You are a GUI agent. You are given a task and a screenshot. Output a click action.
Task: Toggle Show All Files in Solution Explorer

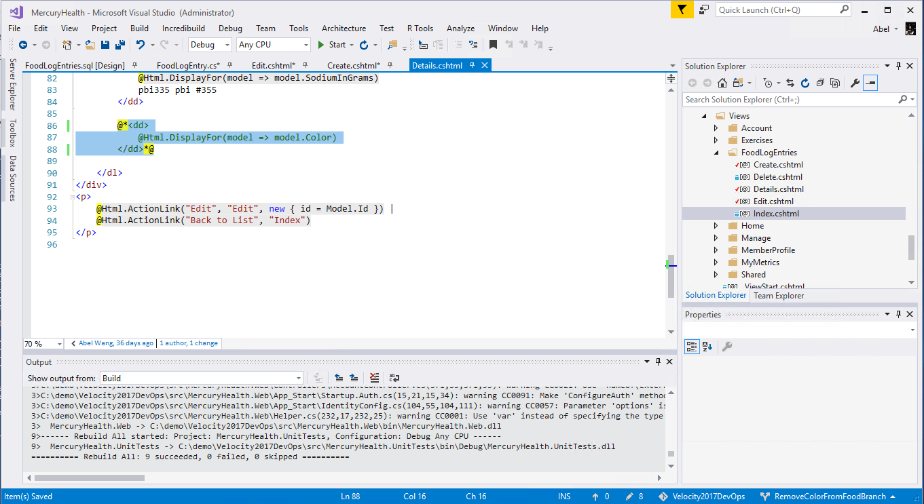coord(835,83)
